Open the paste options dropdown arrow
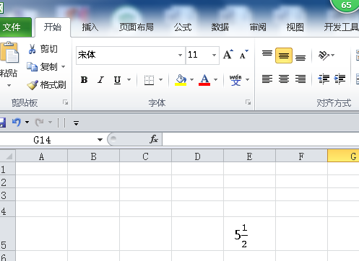Viewport: 359px width, 261px height. (9, 85)
